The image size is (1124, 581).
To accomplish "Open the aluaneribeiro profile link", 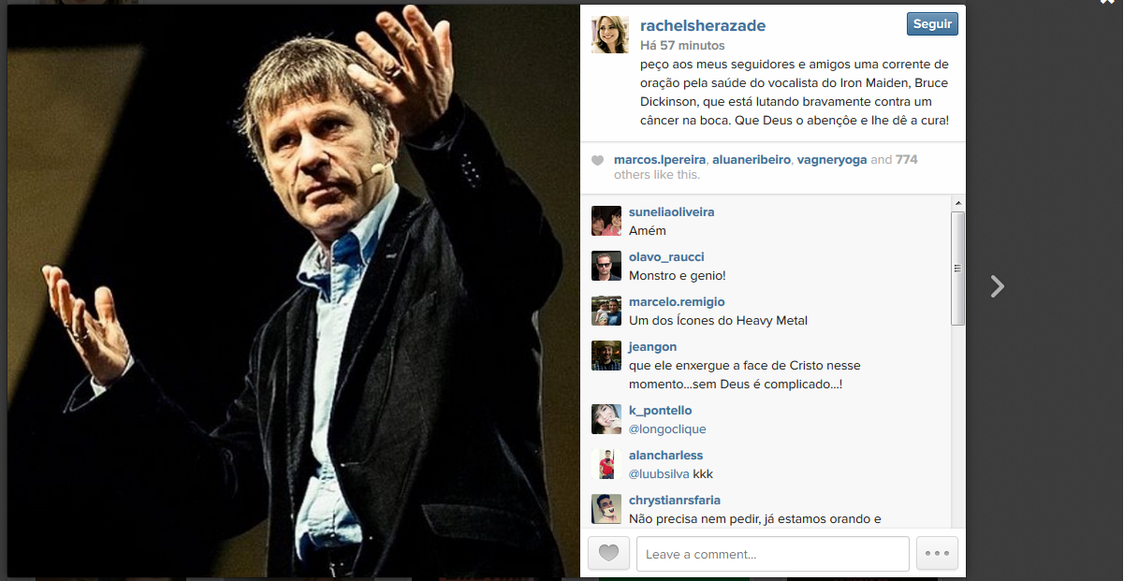I will pyautogui.click(x=752, y=160).
